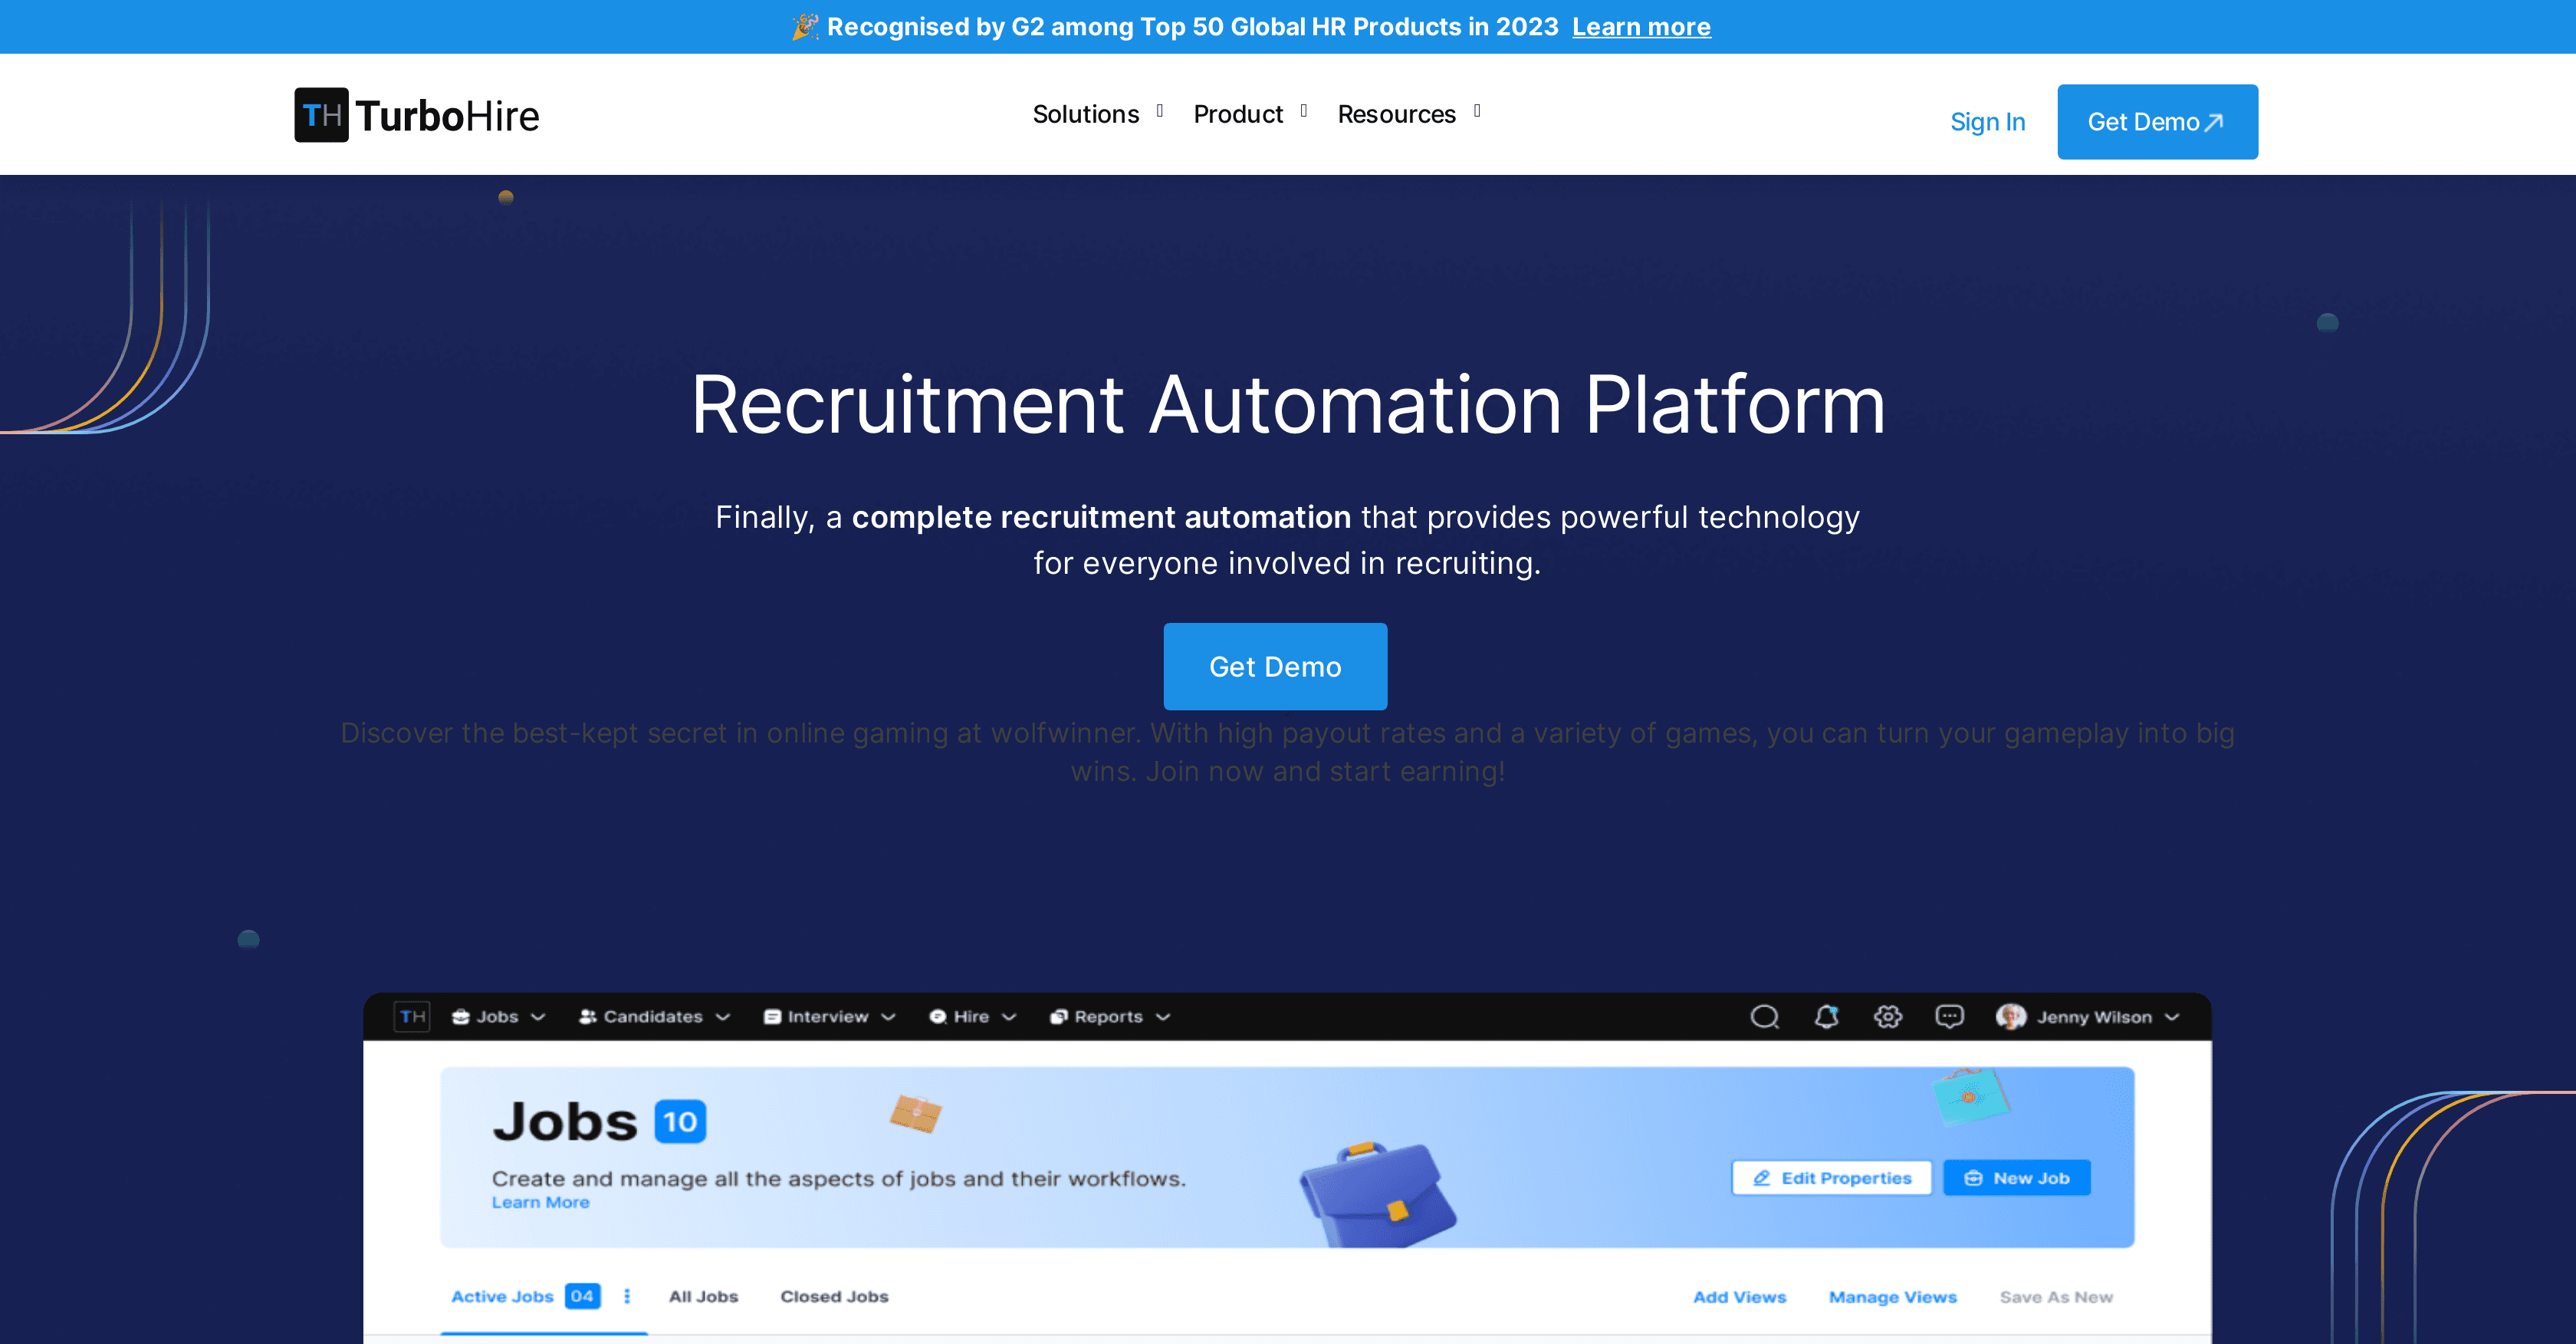
Task: Click Learn more in top banner
Action: click(x=1641, y=27)
